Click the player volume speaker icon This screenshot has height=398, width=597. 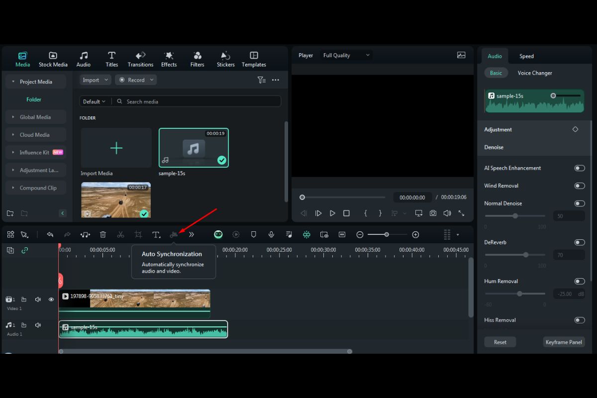coord(447,213)
